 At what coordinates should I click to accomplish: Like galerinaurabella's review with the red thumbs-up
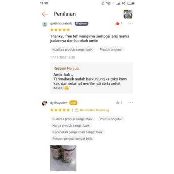118,23
